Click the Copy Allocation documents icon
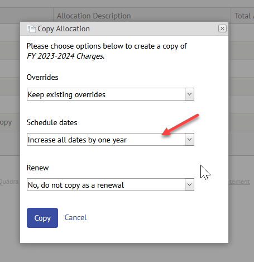The width and height of the screenshot is (254, 262). tap(31, 28)
